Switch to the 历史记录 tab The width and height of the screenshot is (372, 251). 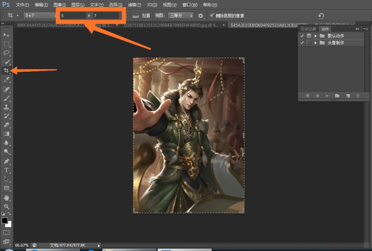click(308, 29)
